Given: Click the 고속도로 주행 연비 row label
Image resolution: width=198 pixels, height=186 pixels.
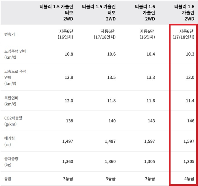Looking at the screenshot, I should pyautogui.click(x=15, y=77).
